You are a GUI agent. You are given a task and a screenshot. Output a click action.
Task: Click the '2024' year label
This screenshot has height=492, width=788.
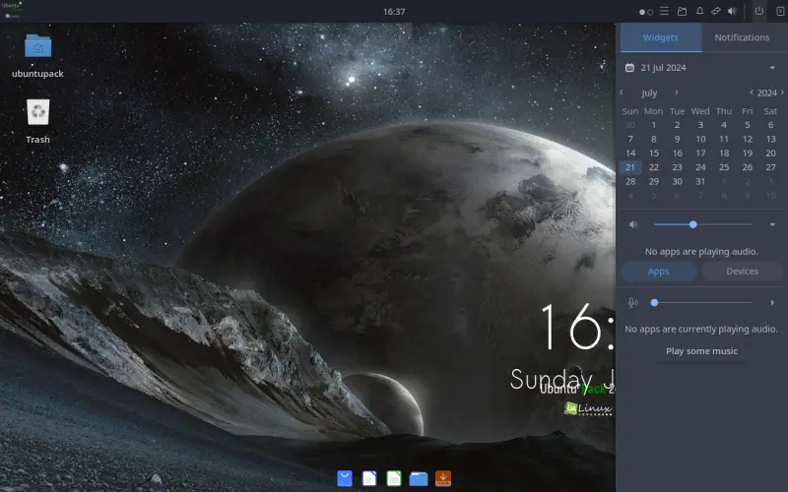[767, 92]
